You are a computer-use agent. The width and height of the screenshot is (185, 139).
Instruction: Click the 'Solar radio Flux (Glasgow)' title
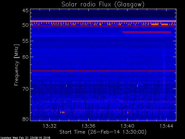tap(103, 5)
